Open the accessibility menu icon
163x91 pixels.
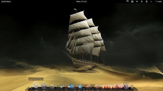132,2
